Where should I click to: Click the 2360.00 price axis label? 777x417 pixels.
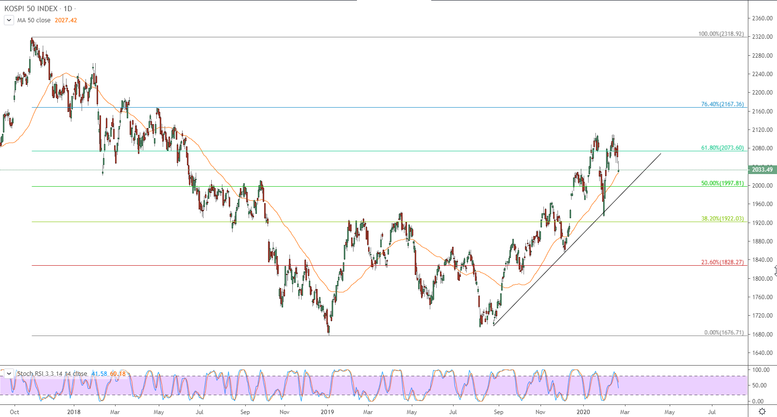coord(762,18)
